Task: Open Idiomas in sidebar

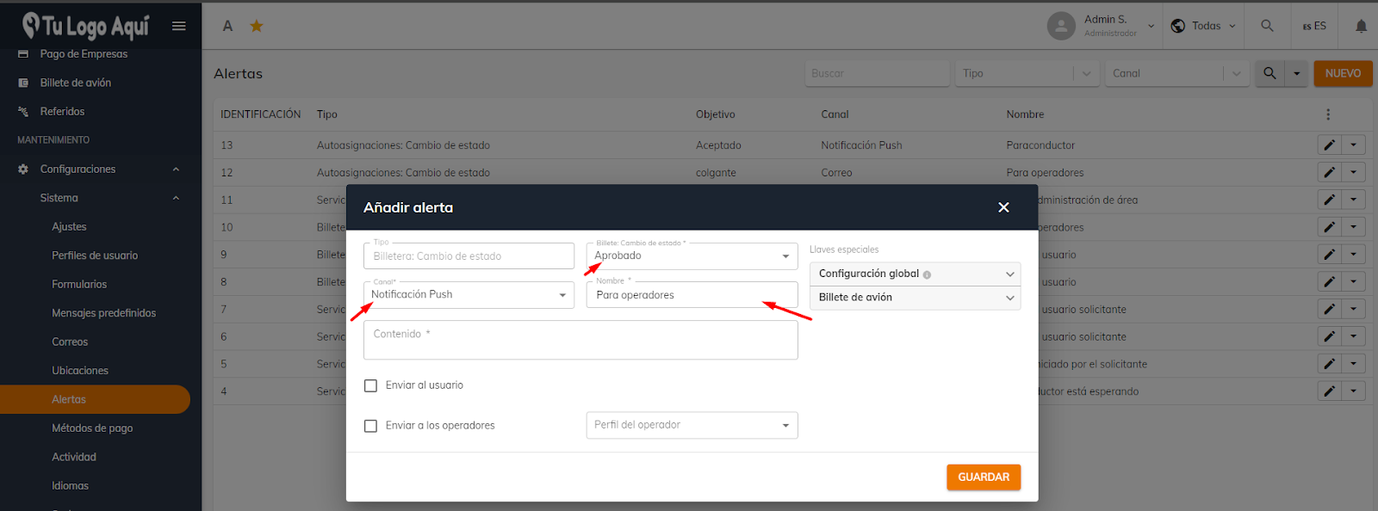Action: coord(70,486)
